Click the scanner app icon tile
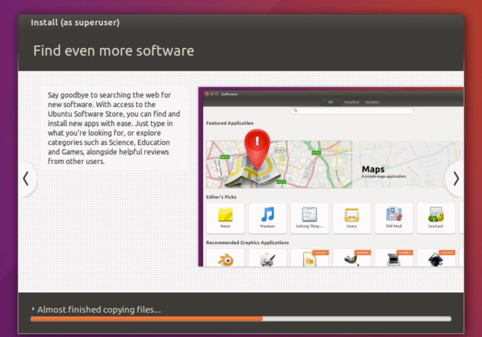Viewport: 482px width, 337px height. pyautogui.click(x=394, y=258)
